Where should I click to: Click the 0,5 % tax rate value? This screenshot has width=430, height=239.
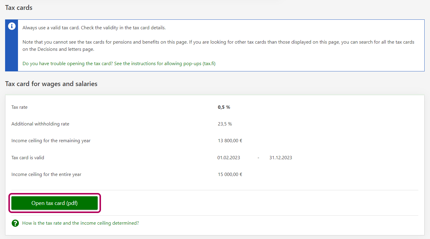click(x=224, y=107)
